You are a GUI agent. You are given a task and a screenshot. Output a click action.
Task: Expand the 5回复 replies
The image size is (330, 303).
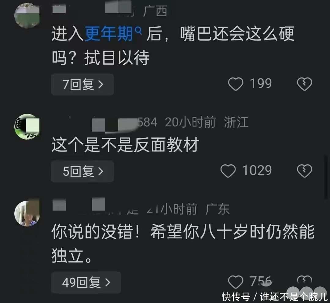pos(82,171)
